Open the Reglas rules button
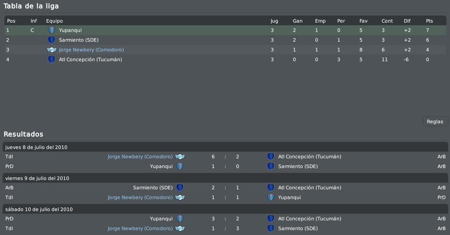The image size is (450, 235). coord(435,121)
